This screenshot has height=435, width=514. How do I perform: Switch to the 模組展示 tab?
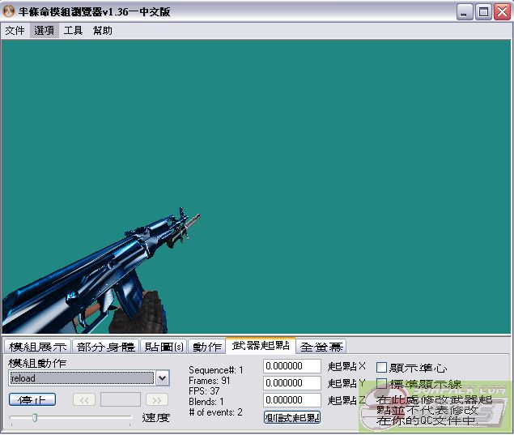(x=38, y=347)
